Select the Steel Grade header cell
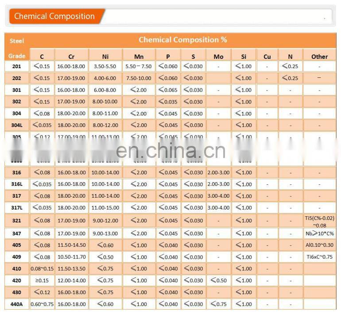The height and width of the screenshot is (314, 341). (17, 48)
